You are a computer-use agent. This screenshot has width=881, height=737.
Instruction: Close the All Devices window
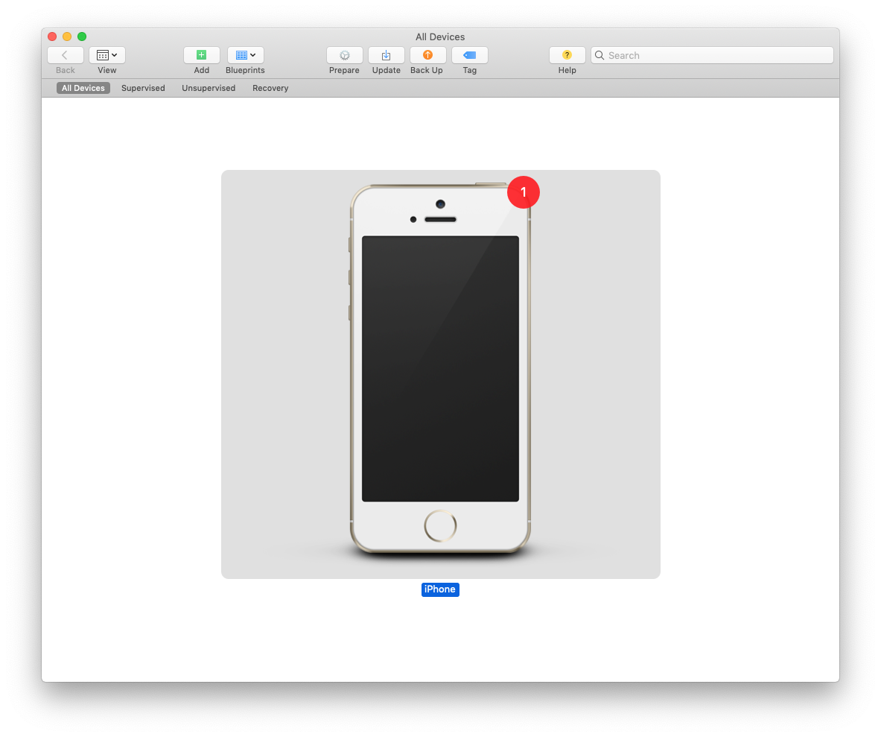coord(52,37)
